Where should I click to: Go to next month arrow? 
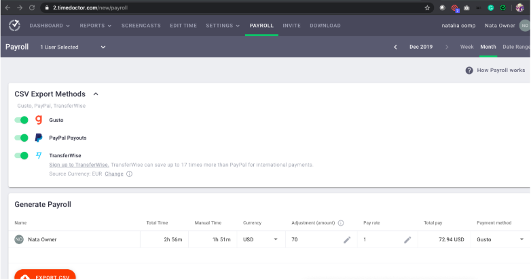coord(447,47)
